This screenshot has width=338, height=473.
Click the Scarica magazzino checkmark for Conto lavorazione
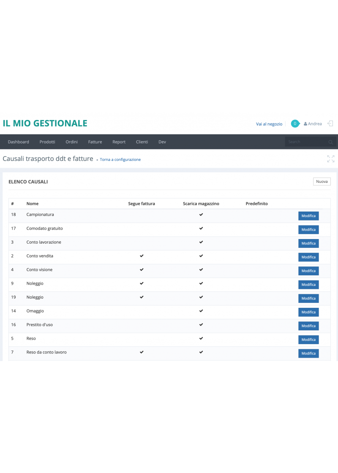(x=201, y=242)
